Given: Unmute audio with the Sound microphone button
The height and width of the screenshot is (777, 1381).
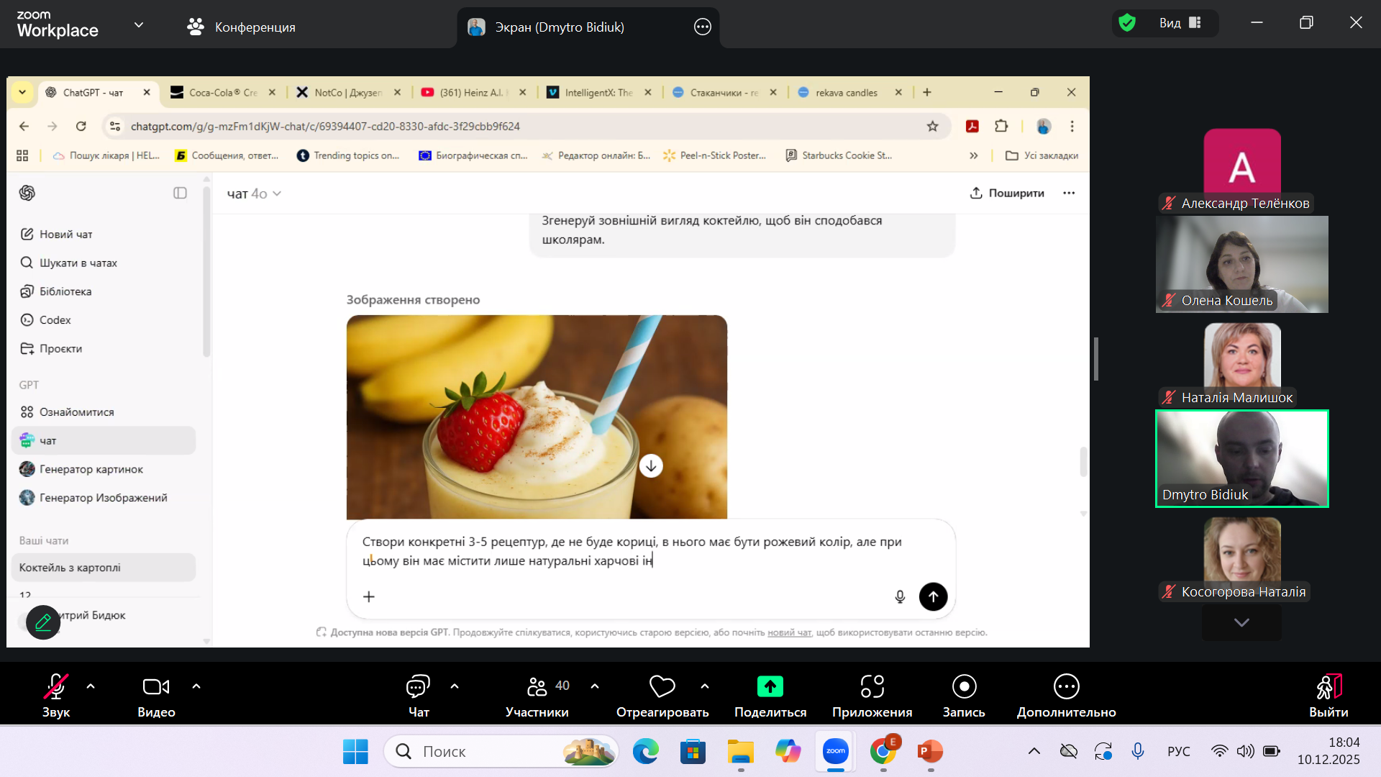Looking at the screenshot, I should [x=56, y=686].
